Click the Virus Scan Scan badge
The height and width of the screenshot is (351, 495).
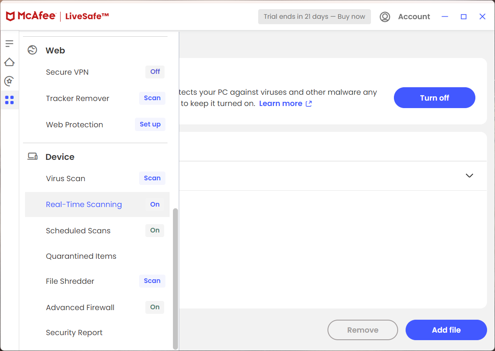pos(152,178)
